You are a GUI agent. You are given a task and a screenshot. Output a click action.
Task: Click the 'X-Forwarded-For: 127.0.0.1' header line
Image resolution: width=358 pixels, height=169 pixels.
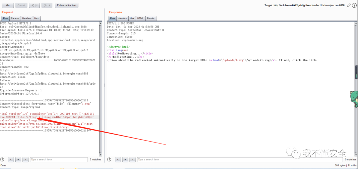click(x=20, y=94)
